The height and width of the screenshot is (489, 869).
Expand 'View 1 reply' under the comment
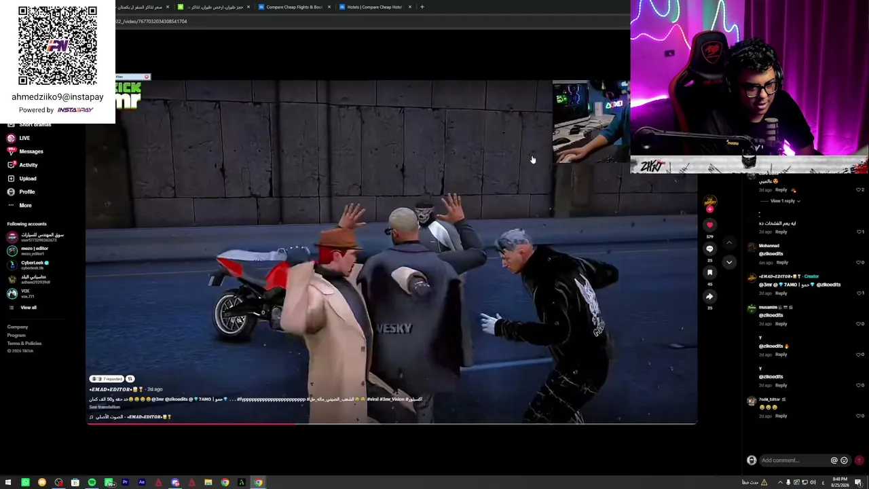(x=784, y=201)
